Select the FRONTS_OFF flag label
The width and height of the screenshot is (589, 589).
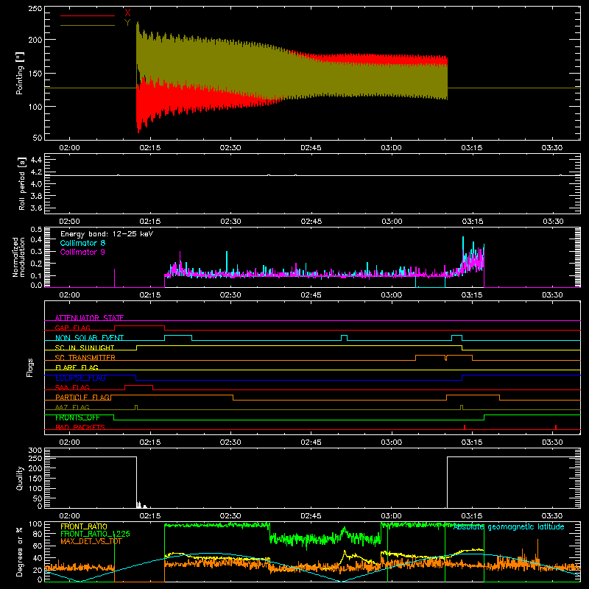point(77,417)
